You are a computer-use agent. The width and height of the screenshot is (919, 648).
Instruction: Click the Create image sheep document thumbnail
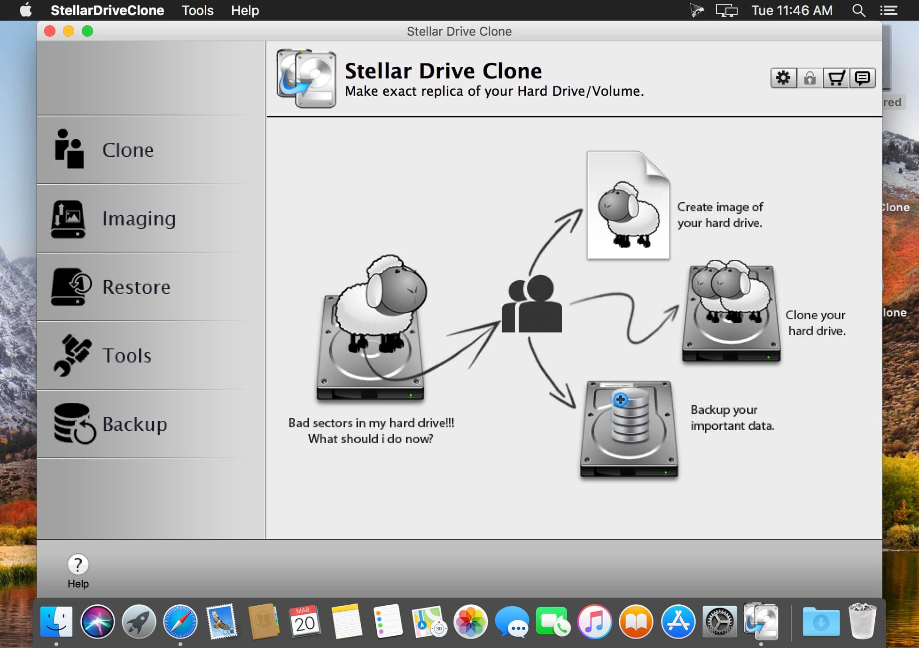pos(628,205)
